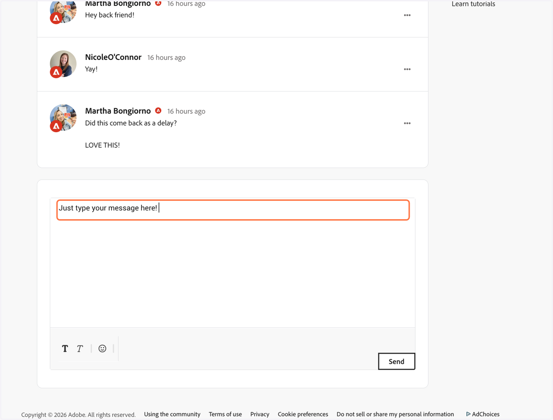Open 'Terms of use' footer link
553x420 pixels.
[225, 414]
